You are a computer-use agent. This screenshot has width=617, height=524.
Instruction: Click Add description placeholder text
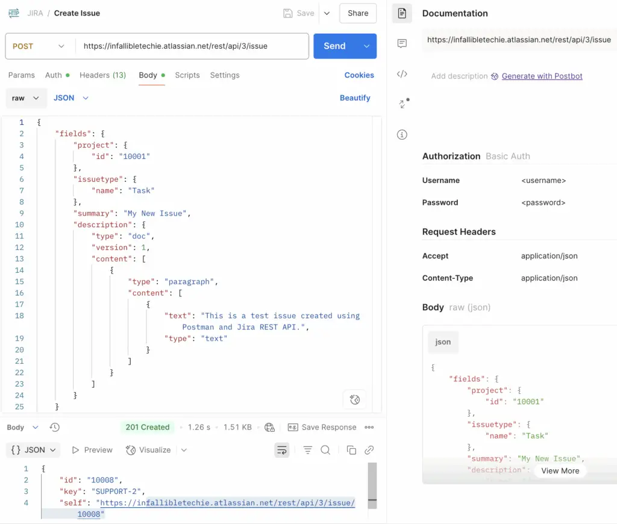pos(459,76)
